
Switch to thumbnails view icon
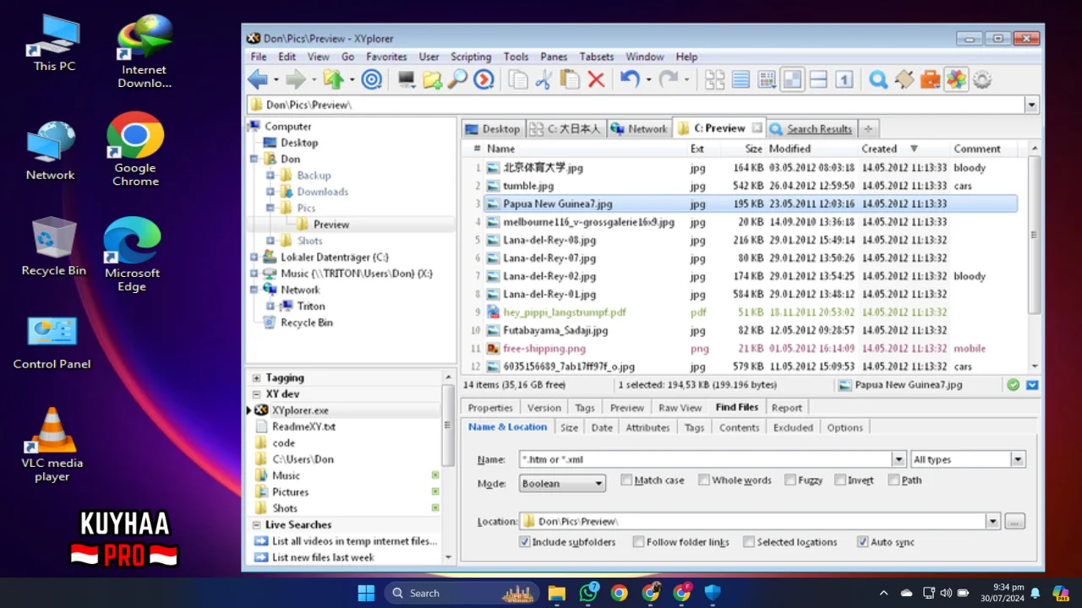715,79
